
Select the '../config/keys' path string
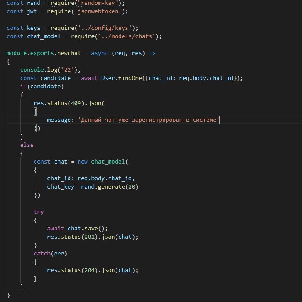point(105,28)
